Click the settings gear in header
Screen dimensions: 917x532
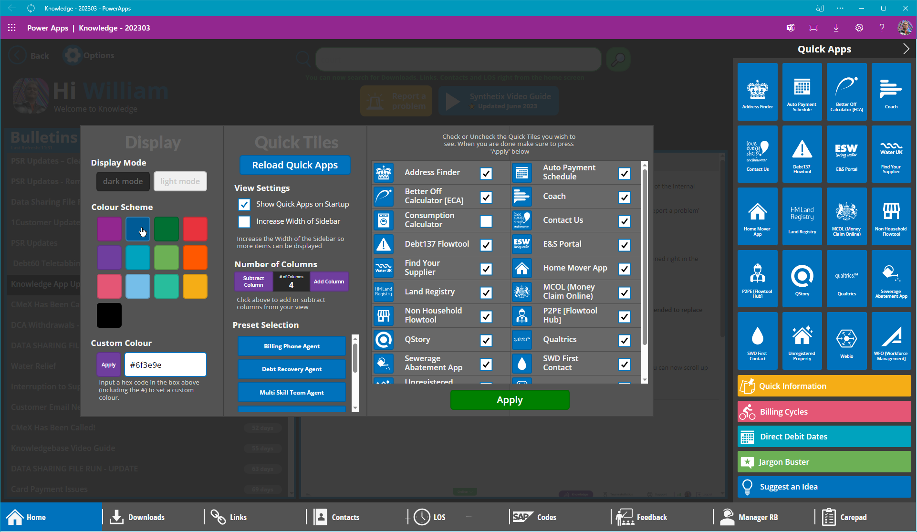pos(859,28)
